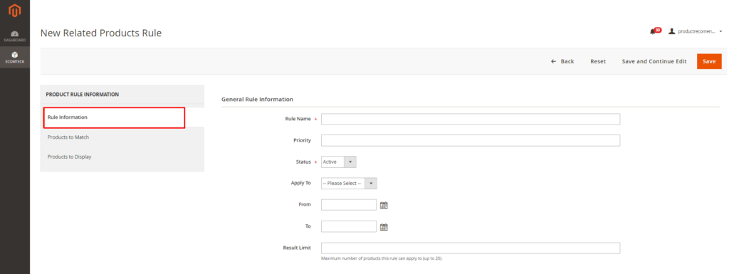Select the Rule Information tab
The width and height of the screenshot is (729, 274).
pos(115,117)
